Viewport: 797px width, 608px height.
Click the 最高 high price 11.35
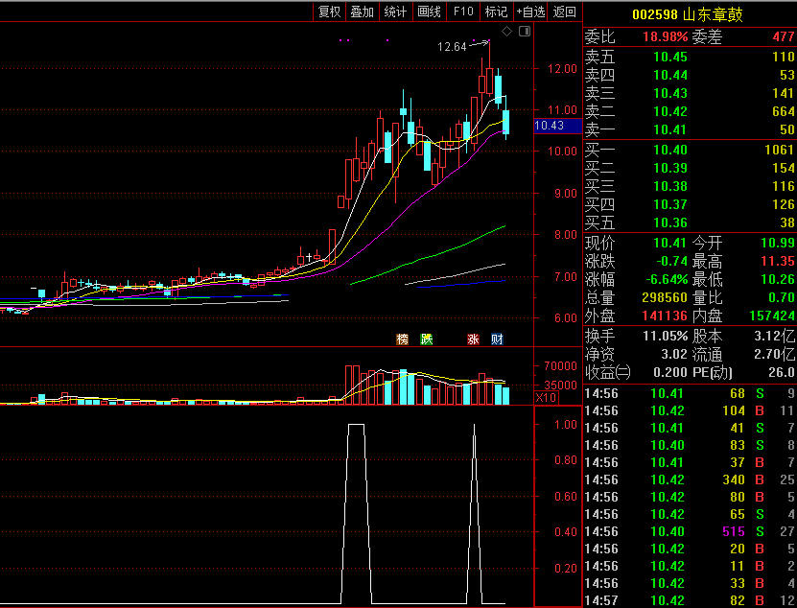click(x=778, y=261)
